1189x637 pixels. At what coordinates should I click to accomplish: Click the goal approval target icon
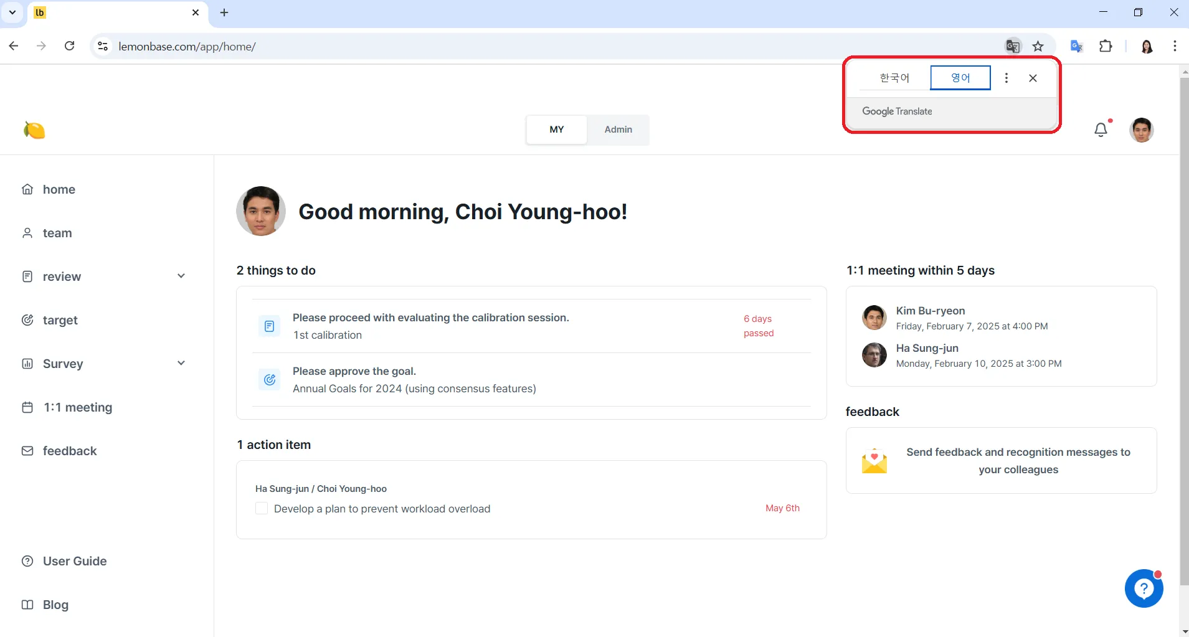pyautogui.click(x=269, y=380)
